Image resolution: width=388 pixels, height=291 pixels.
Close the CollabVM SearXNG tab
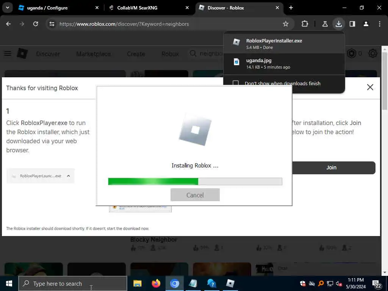click(x=187, y=8)
